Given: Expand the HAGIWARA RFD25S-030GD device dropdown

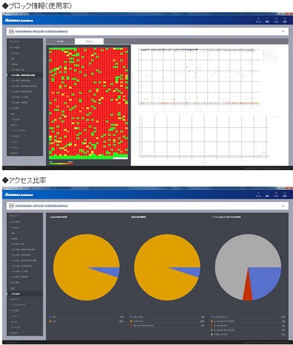Looking at the screenshot, I should [x=283, y=31].
